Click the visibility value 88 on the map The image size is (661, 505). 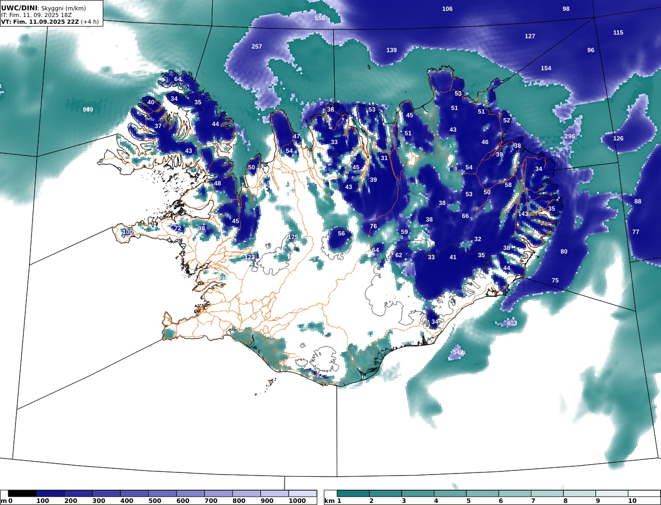[x=638, y=201]
